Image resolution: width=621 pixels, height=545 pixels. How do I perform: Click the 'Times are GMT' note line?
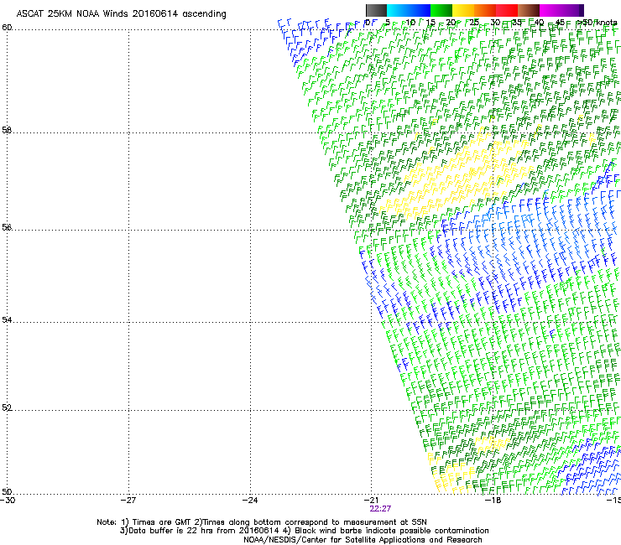coord(262,522)
